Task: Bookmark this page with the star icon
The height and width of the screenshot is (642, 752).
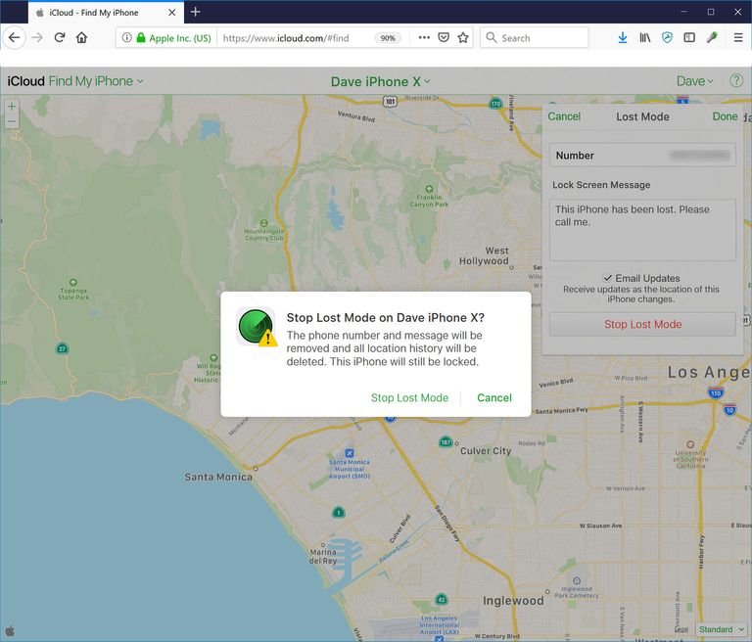Action: (463, 37)
